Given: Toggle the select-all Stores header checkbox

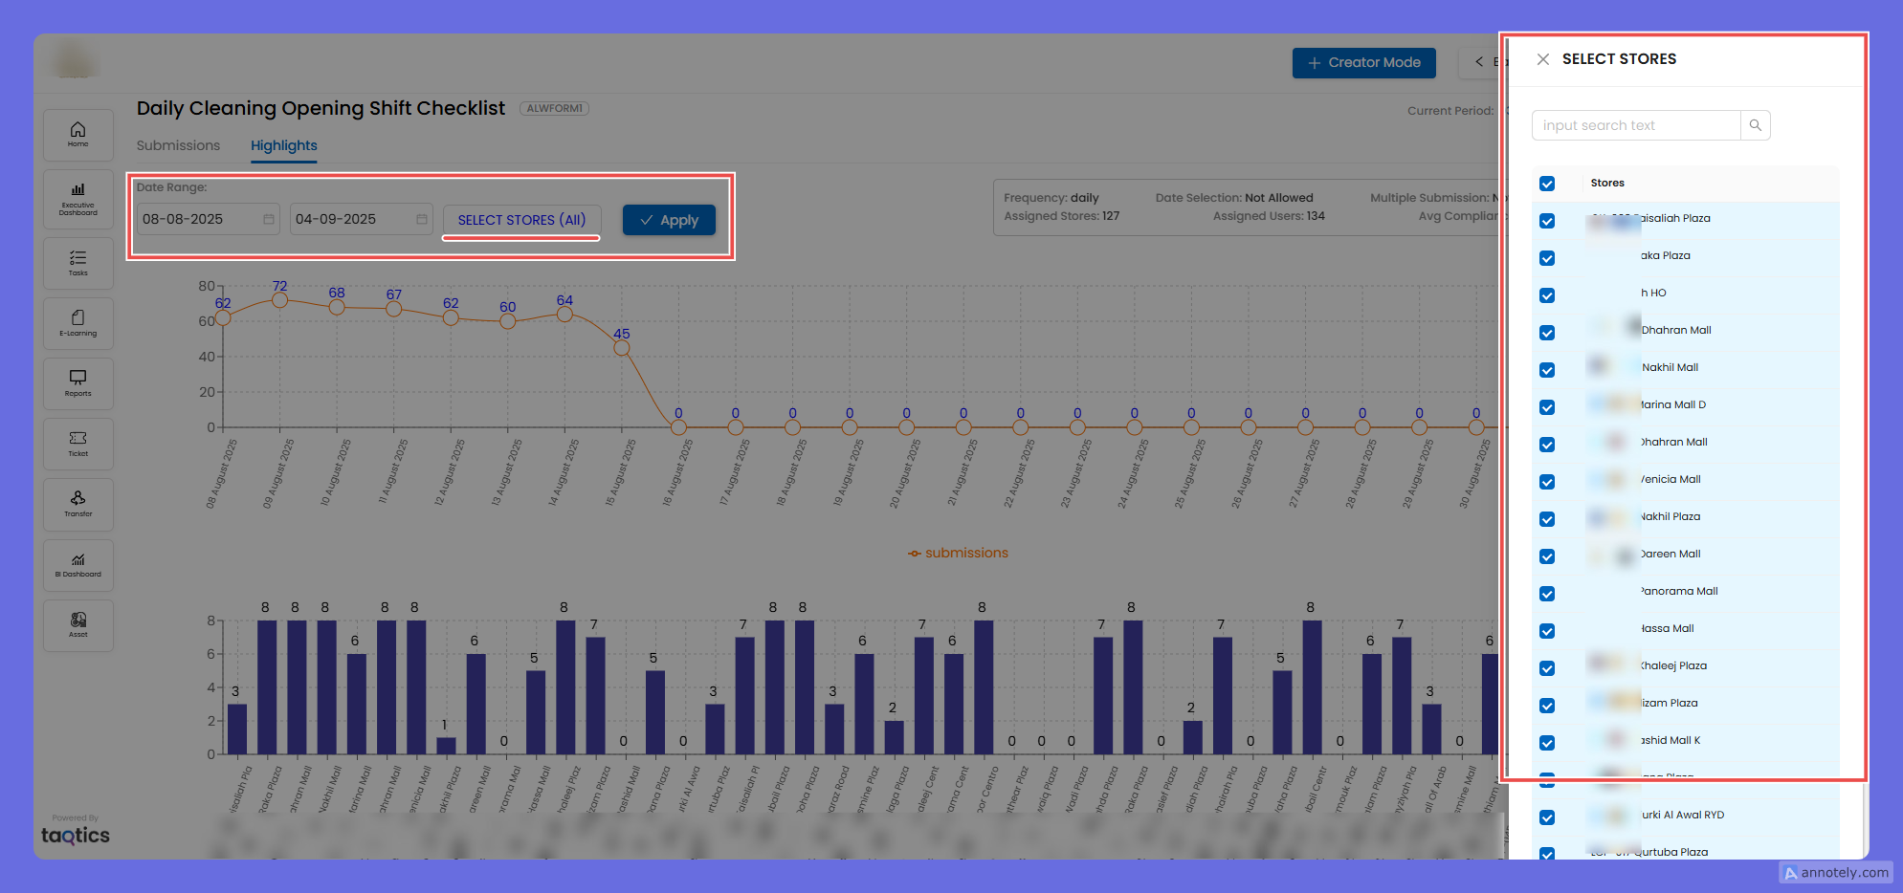Looking at the screenshot, I should [x=1547, y=184].
